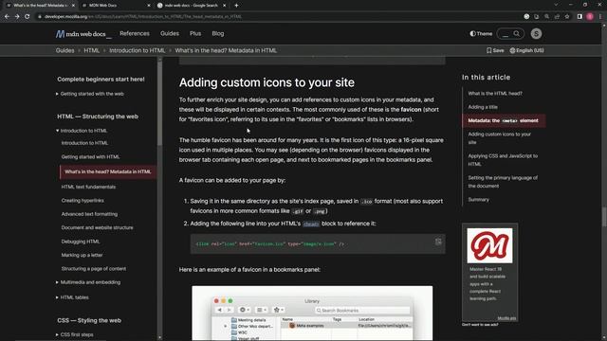Open the Chrome three-dot menu
Screen dimensions: 607x341
point(600,17)
